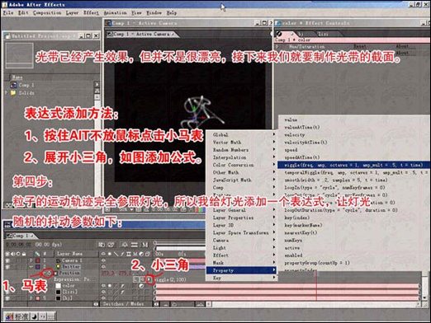
Task: Open the Camera expression submenu
Action: pos(241,241)
